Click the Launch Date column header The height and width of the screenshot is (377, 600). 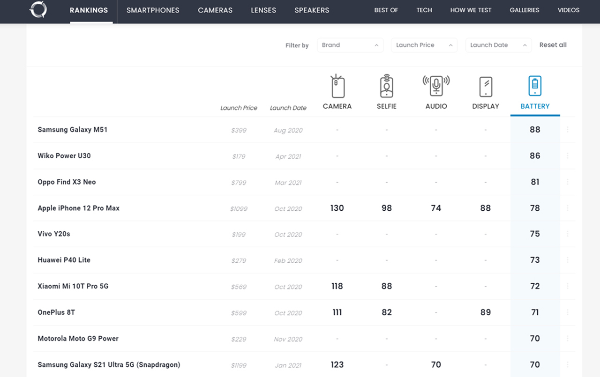[288, 108]
